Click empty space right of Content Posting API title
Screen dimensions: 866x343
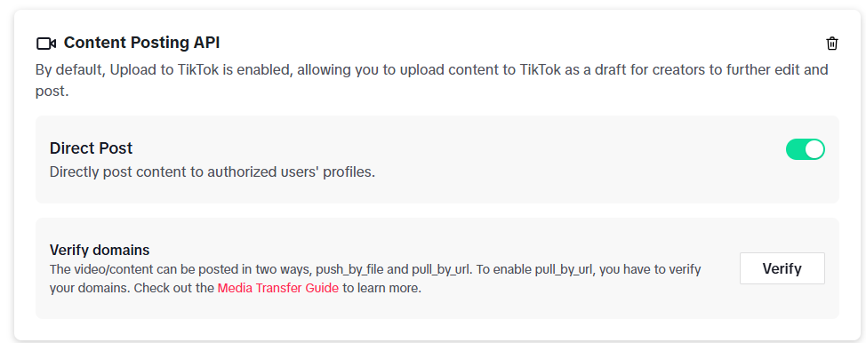[519, 43]
